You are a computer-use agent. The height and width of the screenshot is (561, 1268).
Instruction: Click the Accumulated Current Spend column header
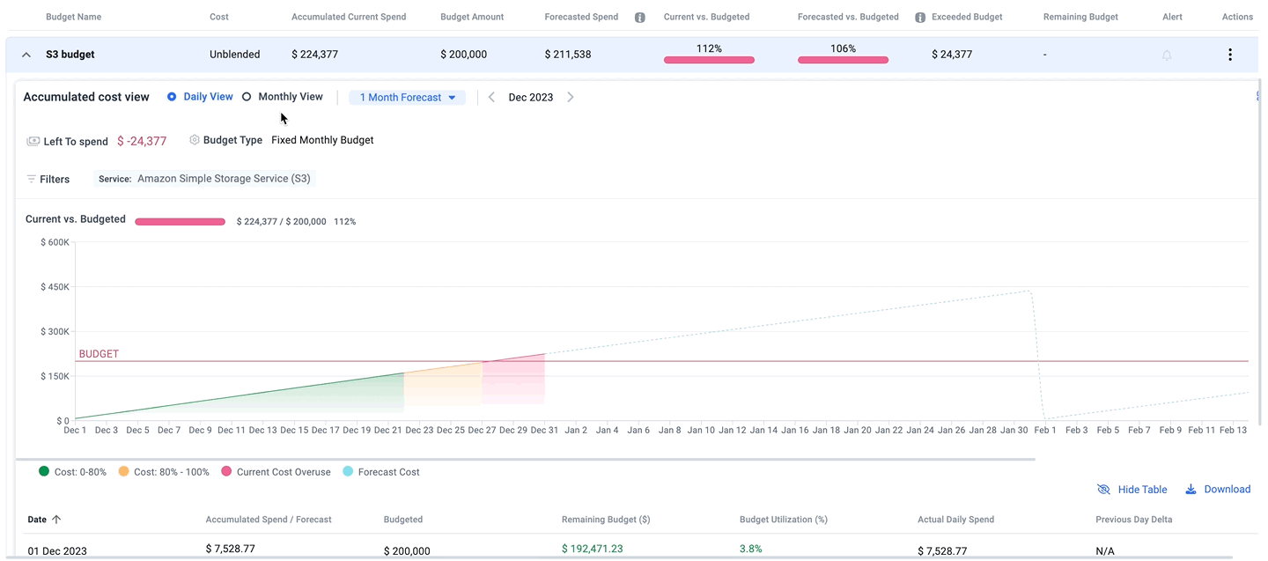pyautogui.click(x=349, y=17)
